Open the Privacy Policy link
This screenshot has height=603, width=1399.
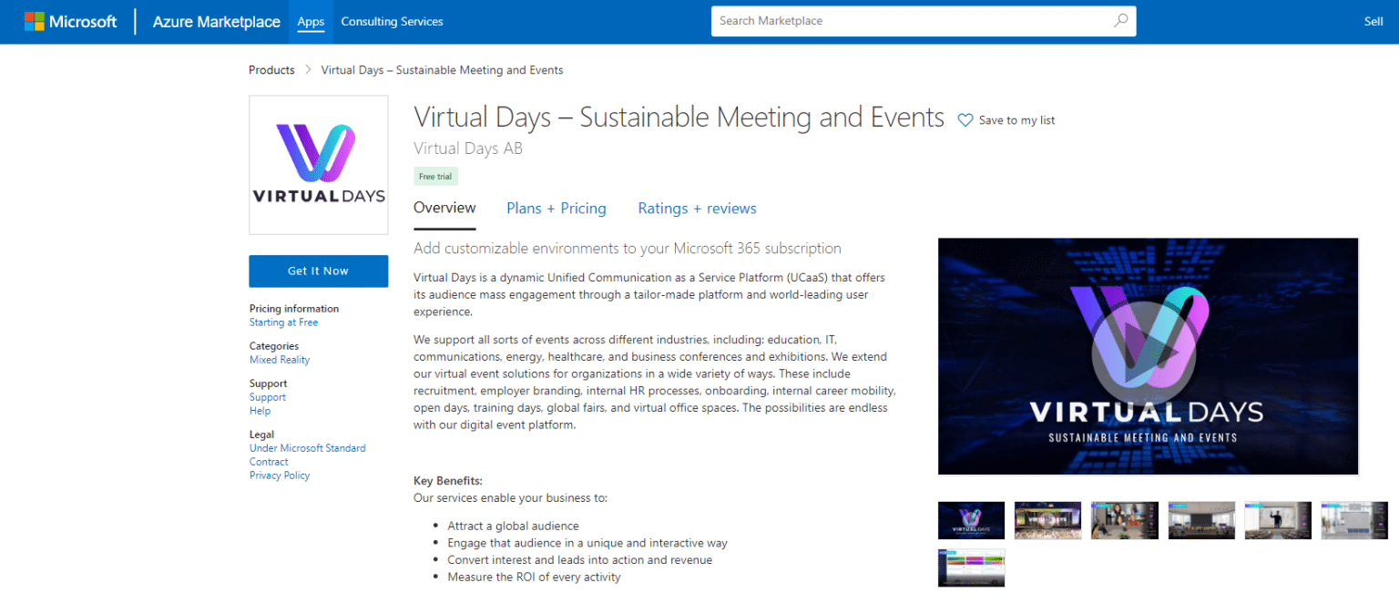pos(279,475)
